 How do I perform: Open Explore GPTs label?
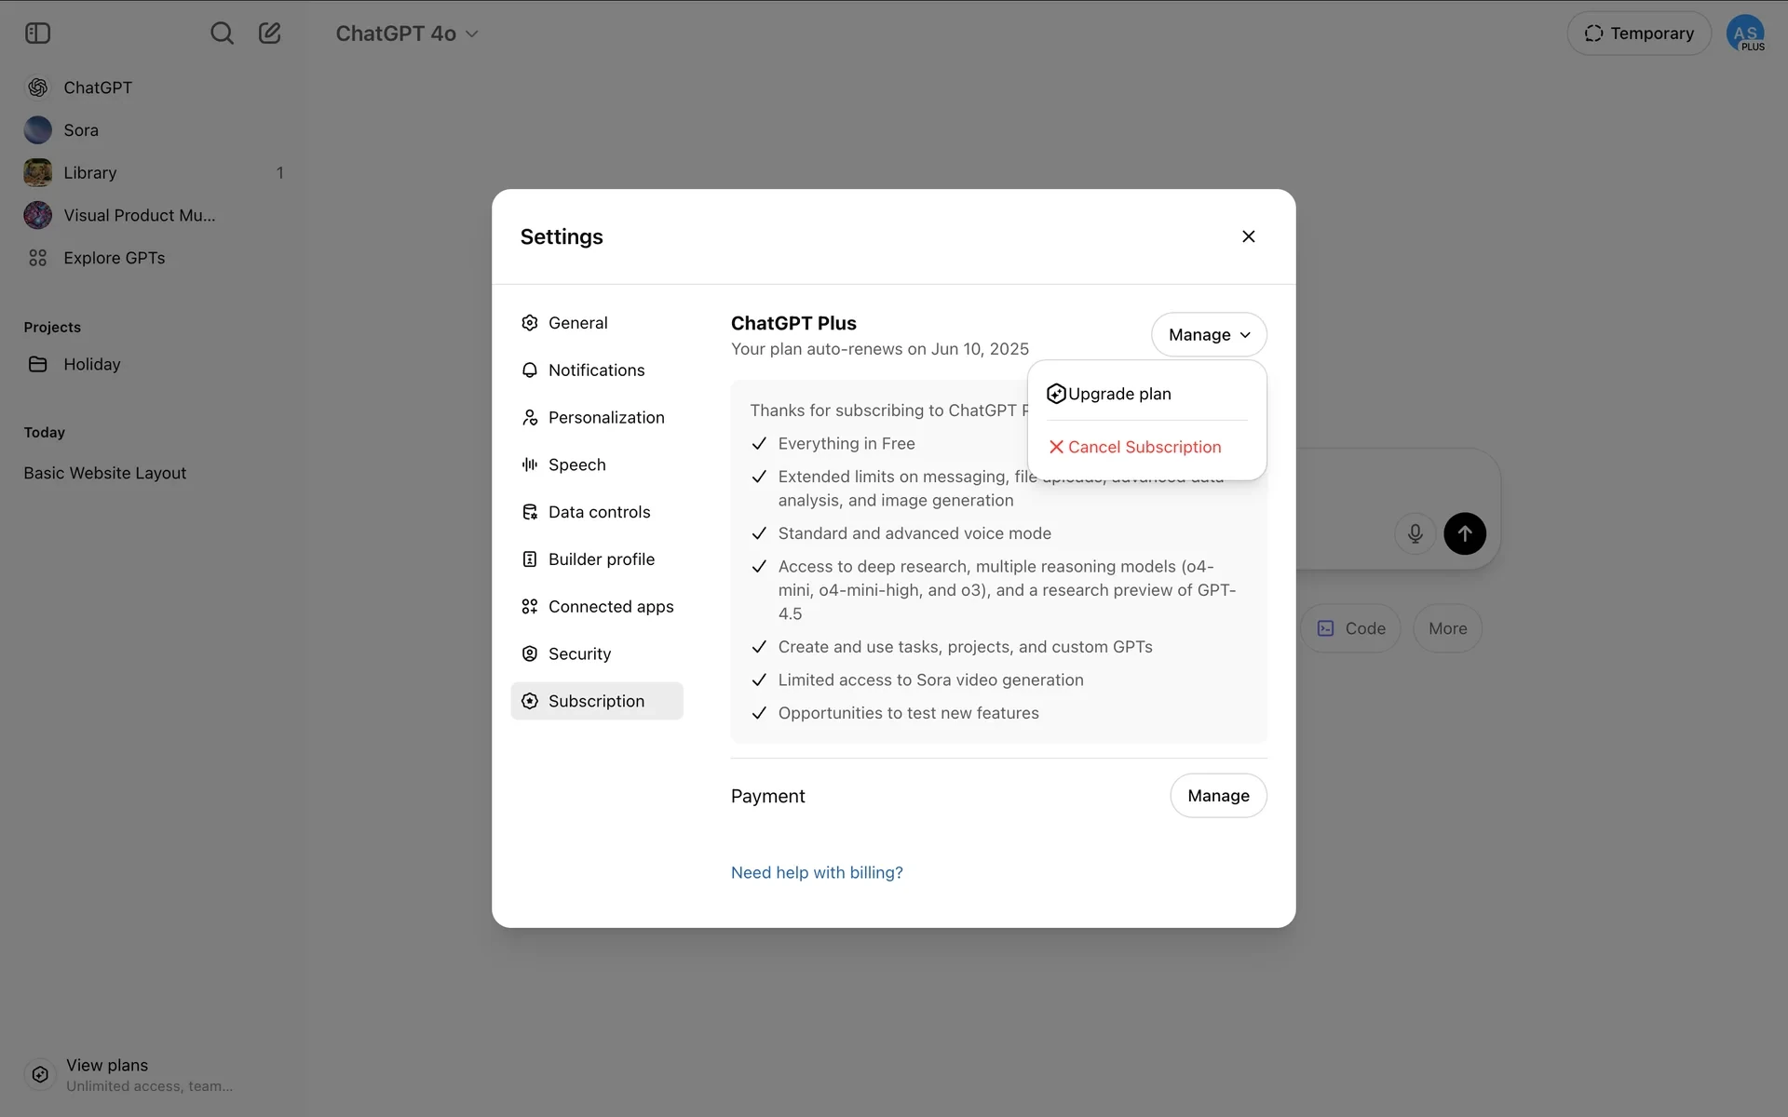pos(115,258)
